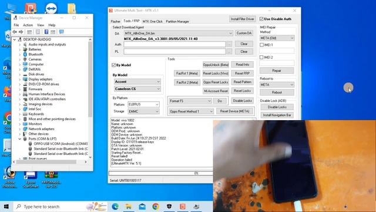Expand the Network adapters node
This screenshot has width=376, height=212.
coord(19,129)
